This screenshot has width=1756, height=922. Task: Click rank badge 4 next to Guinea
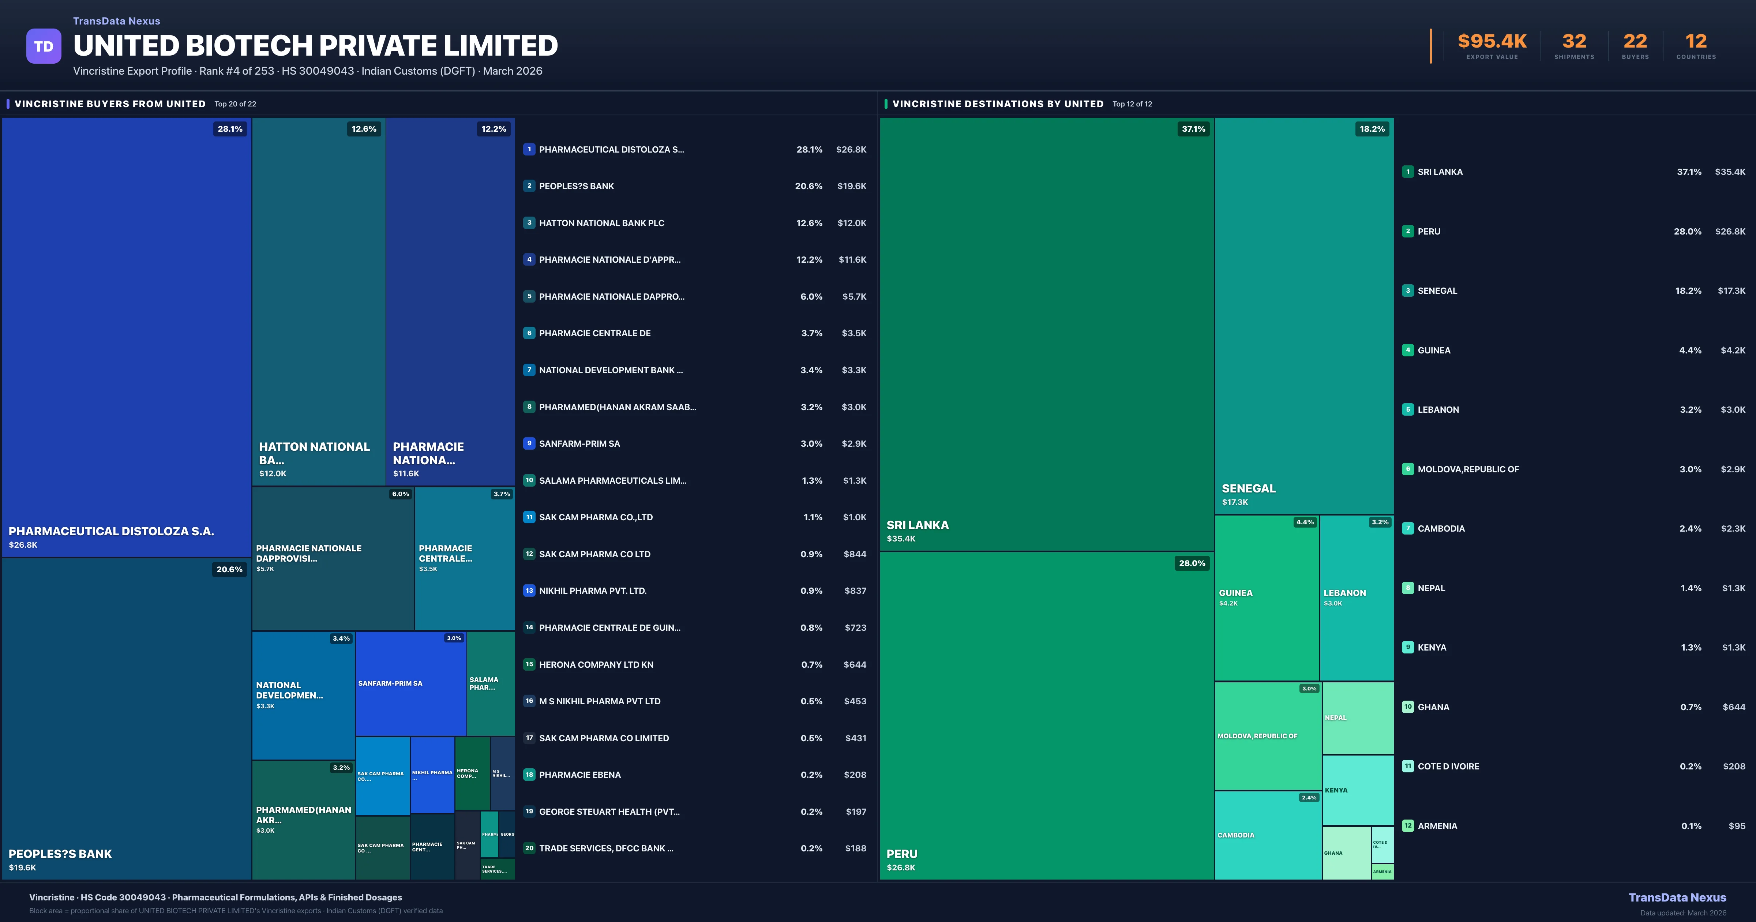coord(1408,350)
